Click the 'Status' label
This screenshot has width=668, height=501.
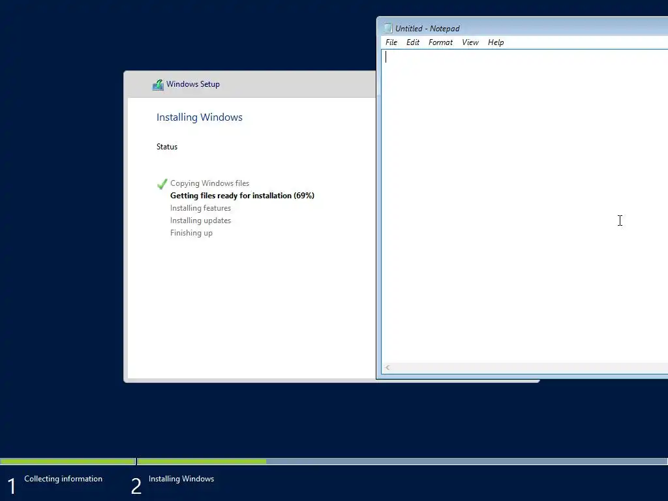click(x=167, y=147)
